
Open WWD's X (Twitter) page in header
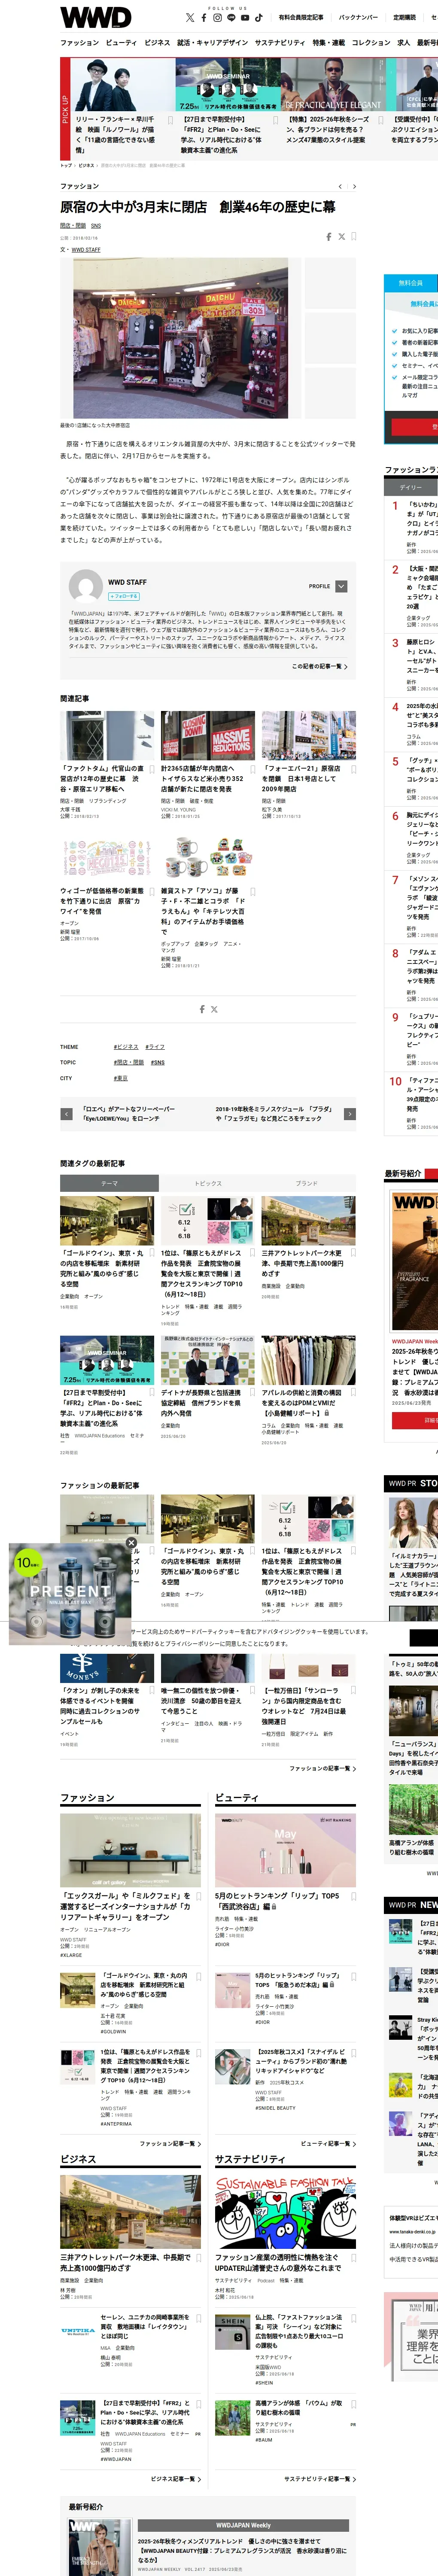coord(190,18)
